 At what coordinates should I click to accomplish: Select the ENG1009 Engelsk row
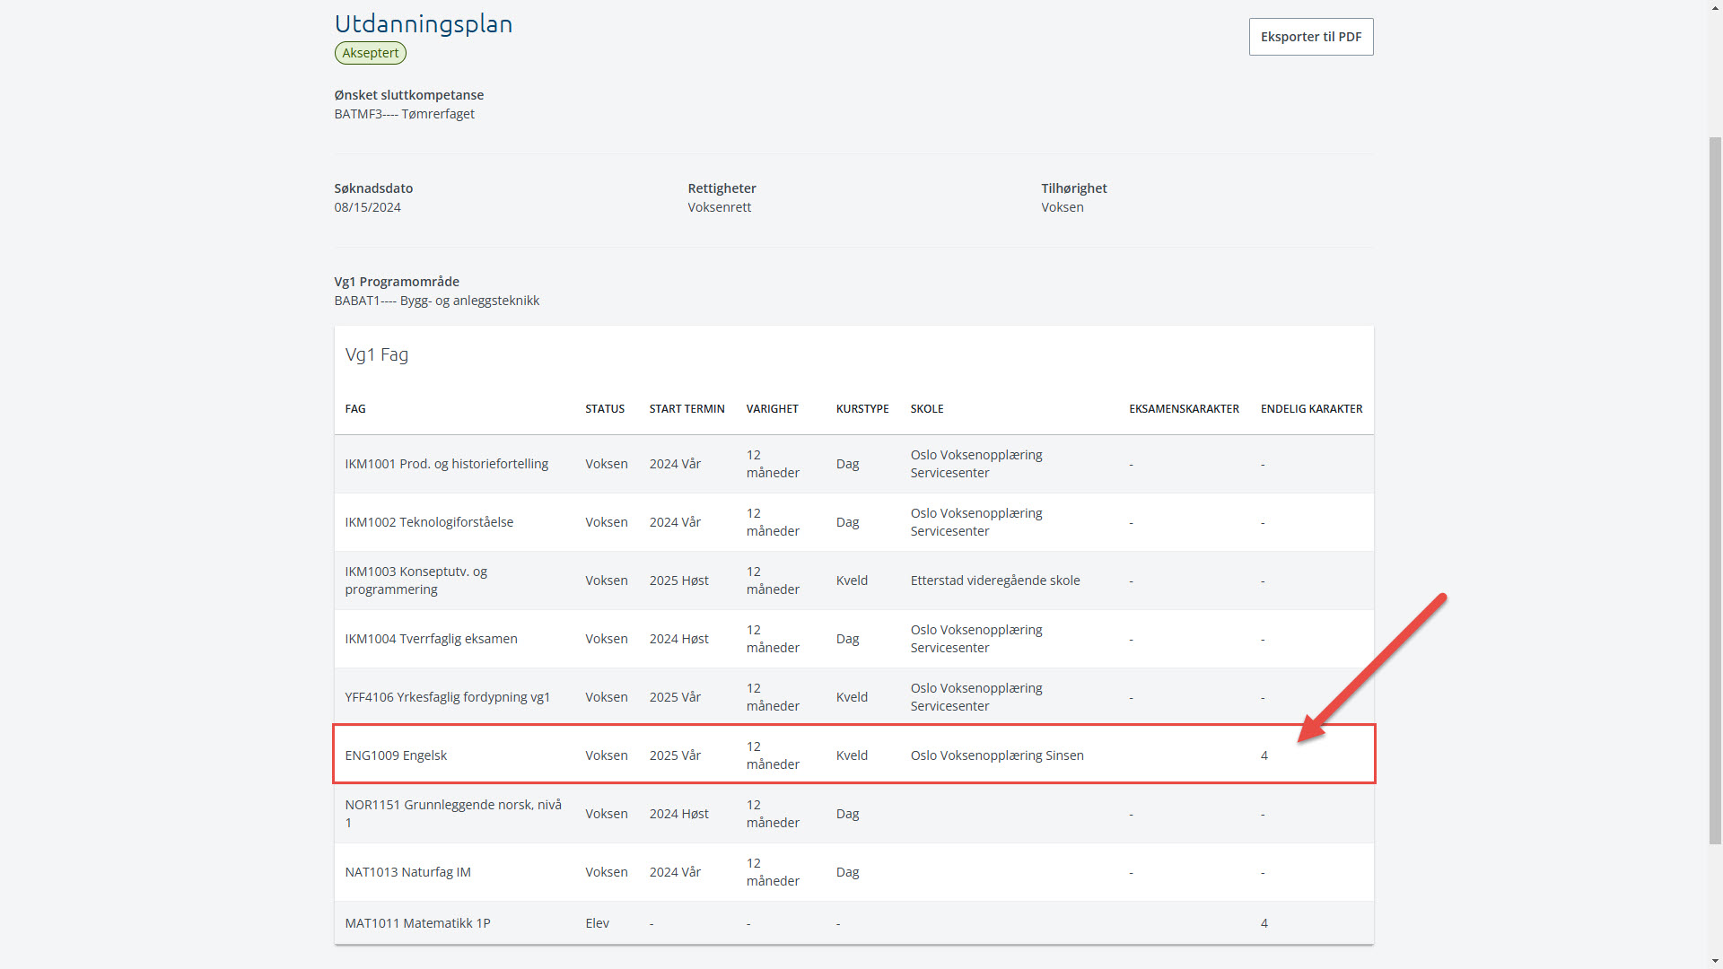396,755
